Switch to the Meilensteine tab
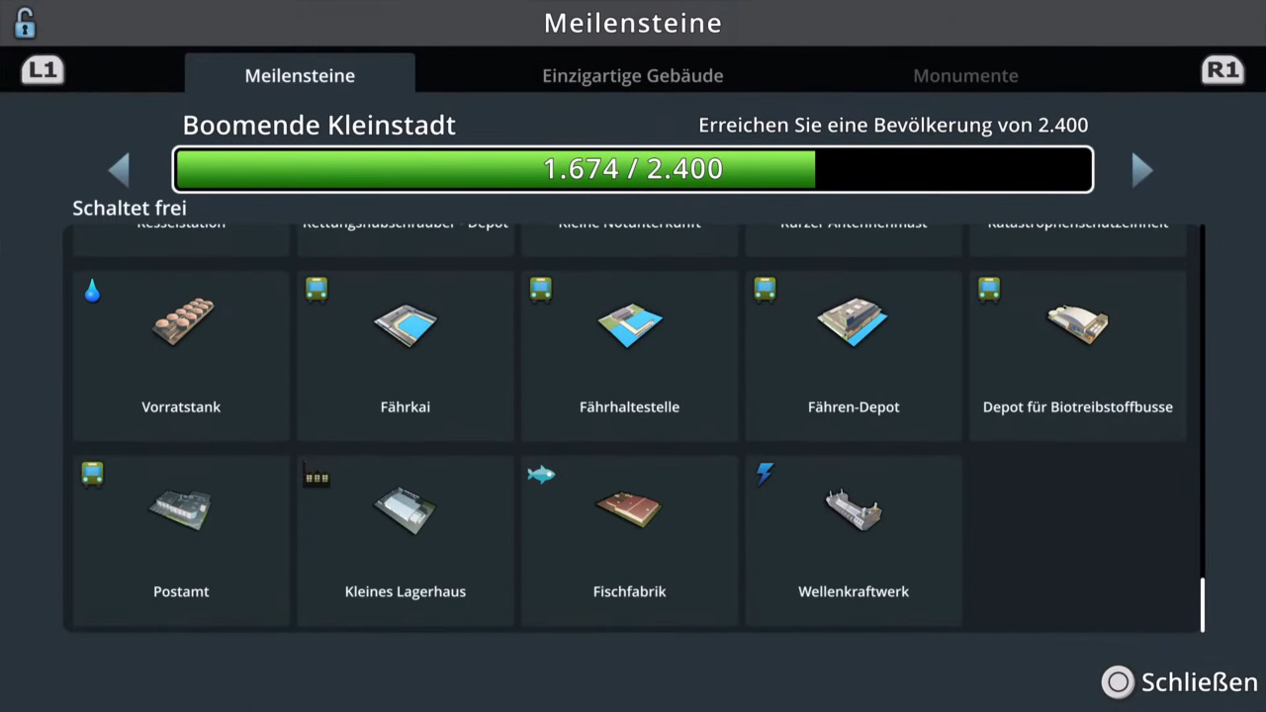The height and width of the screenshot is (712, 1266). [300, 75]
